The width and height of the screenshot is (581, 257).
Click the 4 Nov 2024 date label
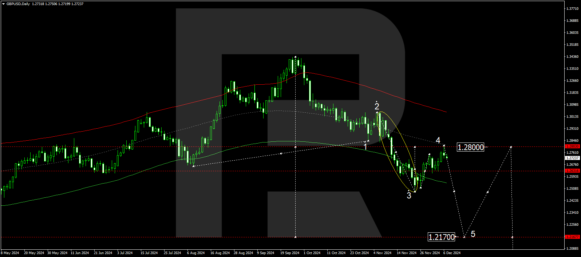tap(382, 253)
